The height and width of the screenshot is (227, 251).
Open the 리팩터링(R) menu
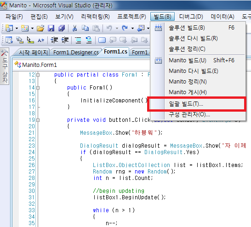click(x=96, y=17)
